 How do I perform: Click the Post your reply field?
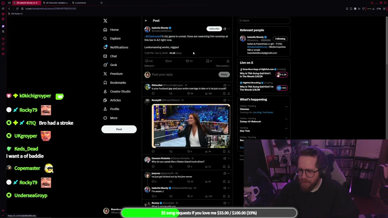184,74
